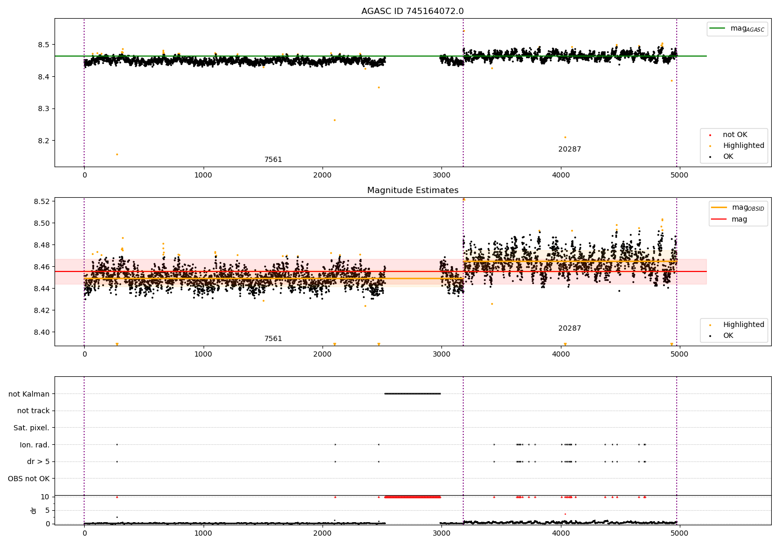This screenshot has height=545, width=779.
Task: Click the "AGASC ID 745164072.0" plot title
Action: point(412,11)
